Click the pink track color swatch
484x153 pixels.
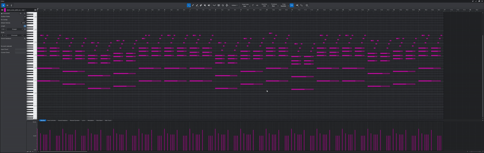(5, 10)
